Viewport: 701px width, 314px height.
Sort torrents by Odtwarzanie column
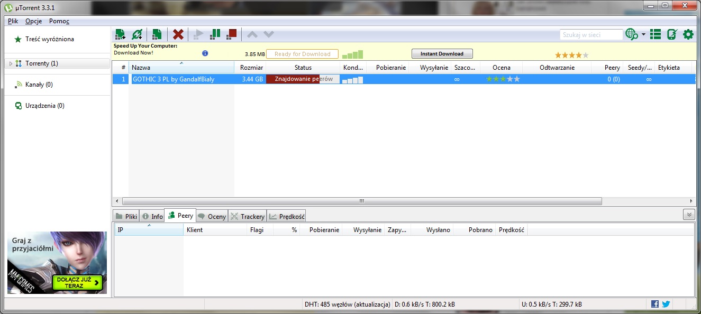557,68
